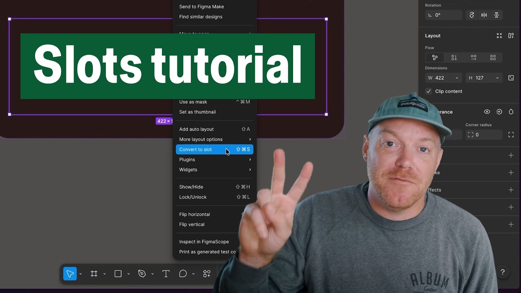Screen dimensions: 521x293
Task: Toggle the Clip content checkbox
Action: click(429, 91)
